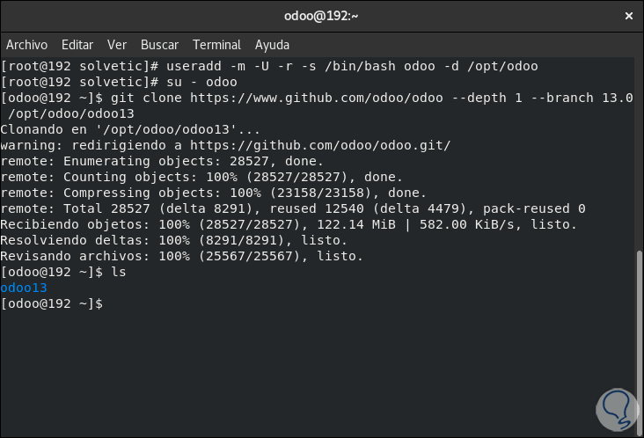Click the blue odoo13 directory name

coord(24,288)
